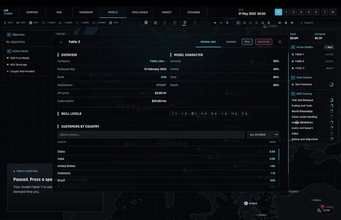
Task: Go back with the arrow beside Fable-2
Action: click(x=61, y=42)
